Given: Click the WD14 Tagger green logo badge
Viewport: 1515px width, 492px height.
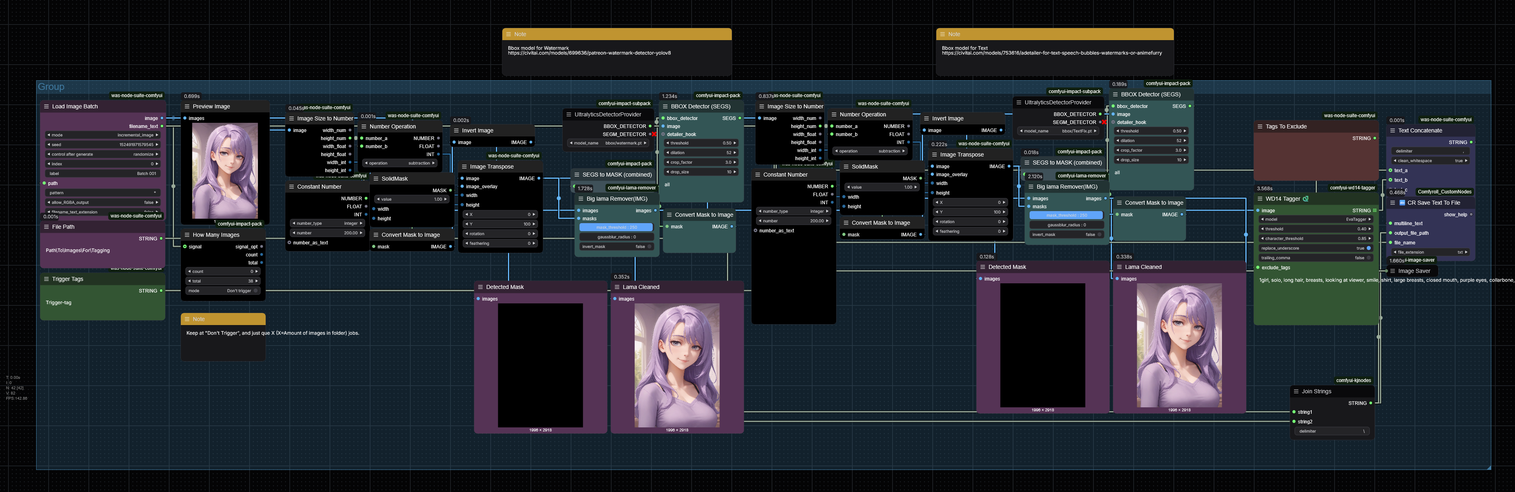Looking at the screenshot, I should coord(1306,198).
